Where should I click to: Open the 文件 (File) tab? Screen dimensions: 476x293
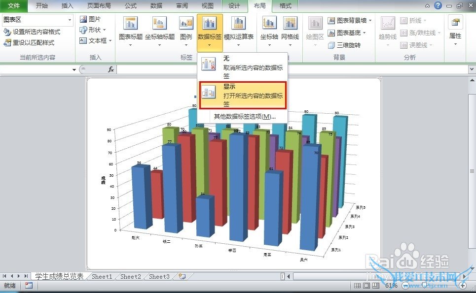pyautogui.click(x=13, y=5)
